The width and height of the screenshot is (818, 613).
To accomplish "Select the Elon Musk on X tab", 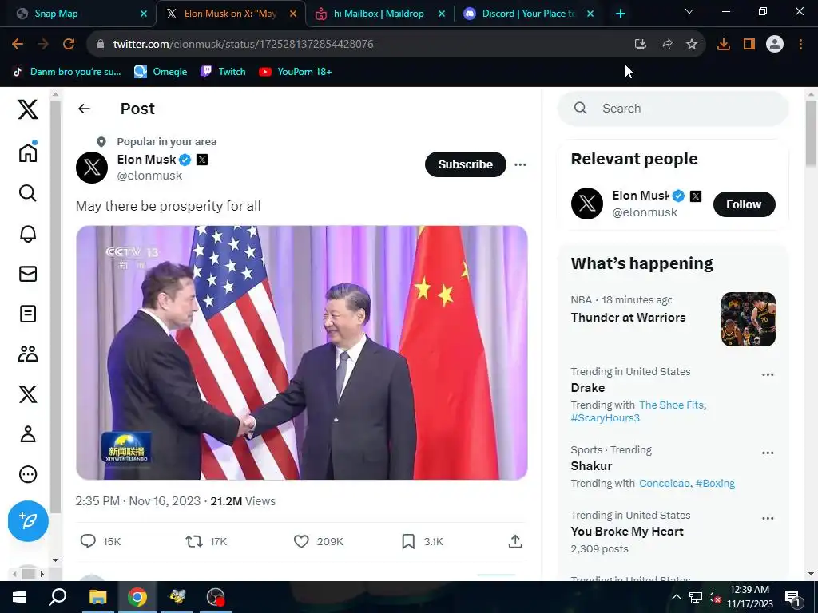I will 229,14.
